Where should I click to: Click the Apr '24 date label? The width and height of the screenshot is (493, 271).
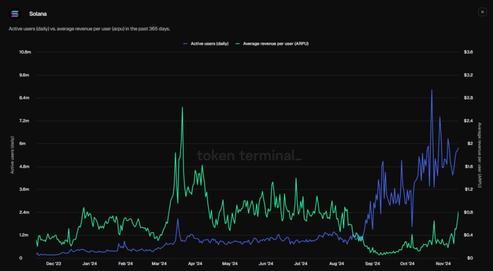[x=195, y=264]
